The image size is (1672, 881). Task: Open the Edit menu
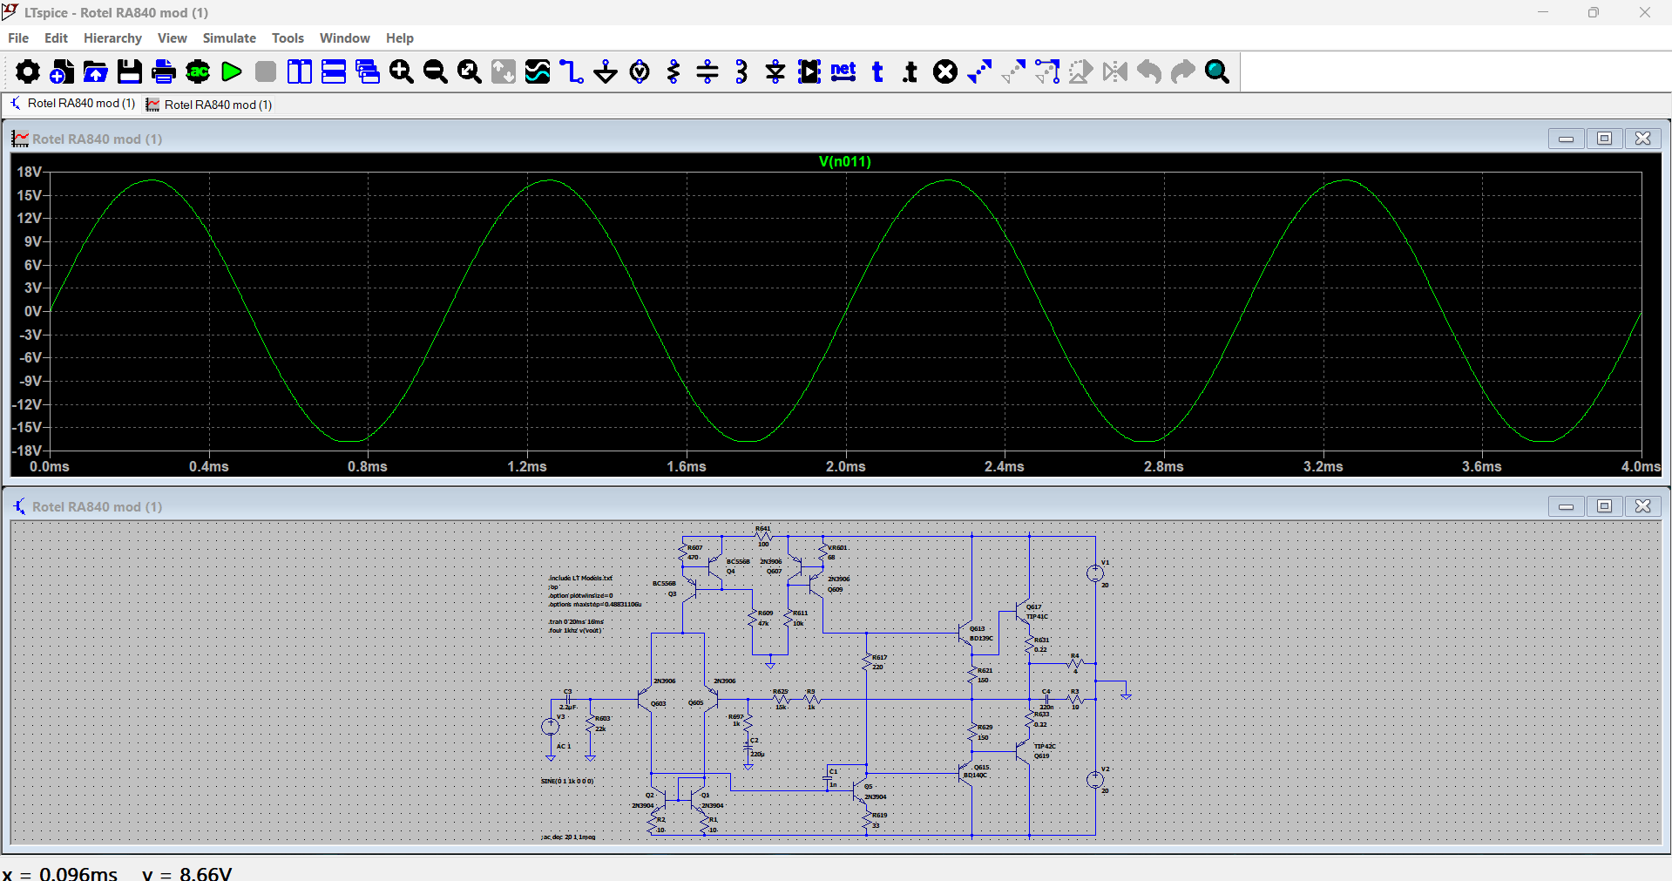(56, 38)
